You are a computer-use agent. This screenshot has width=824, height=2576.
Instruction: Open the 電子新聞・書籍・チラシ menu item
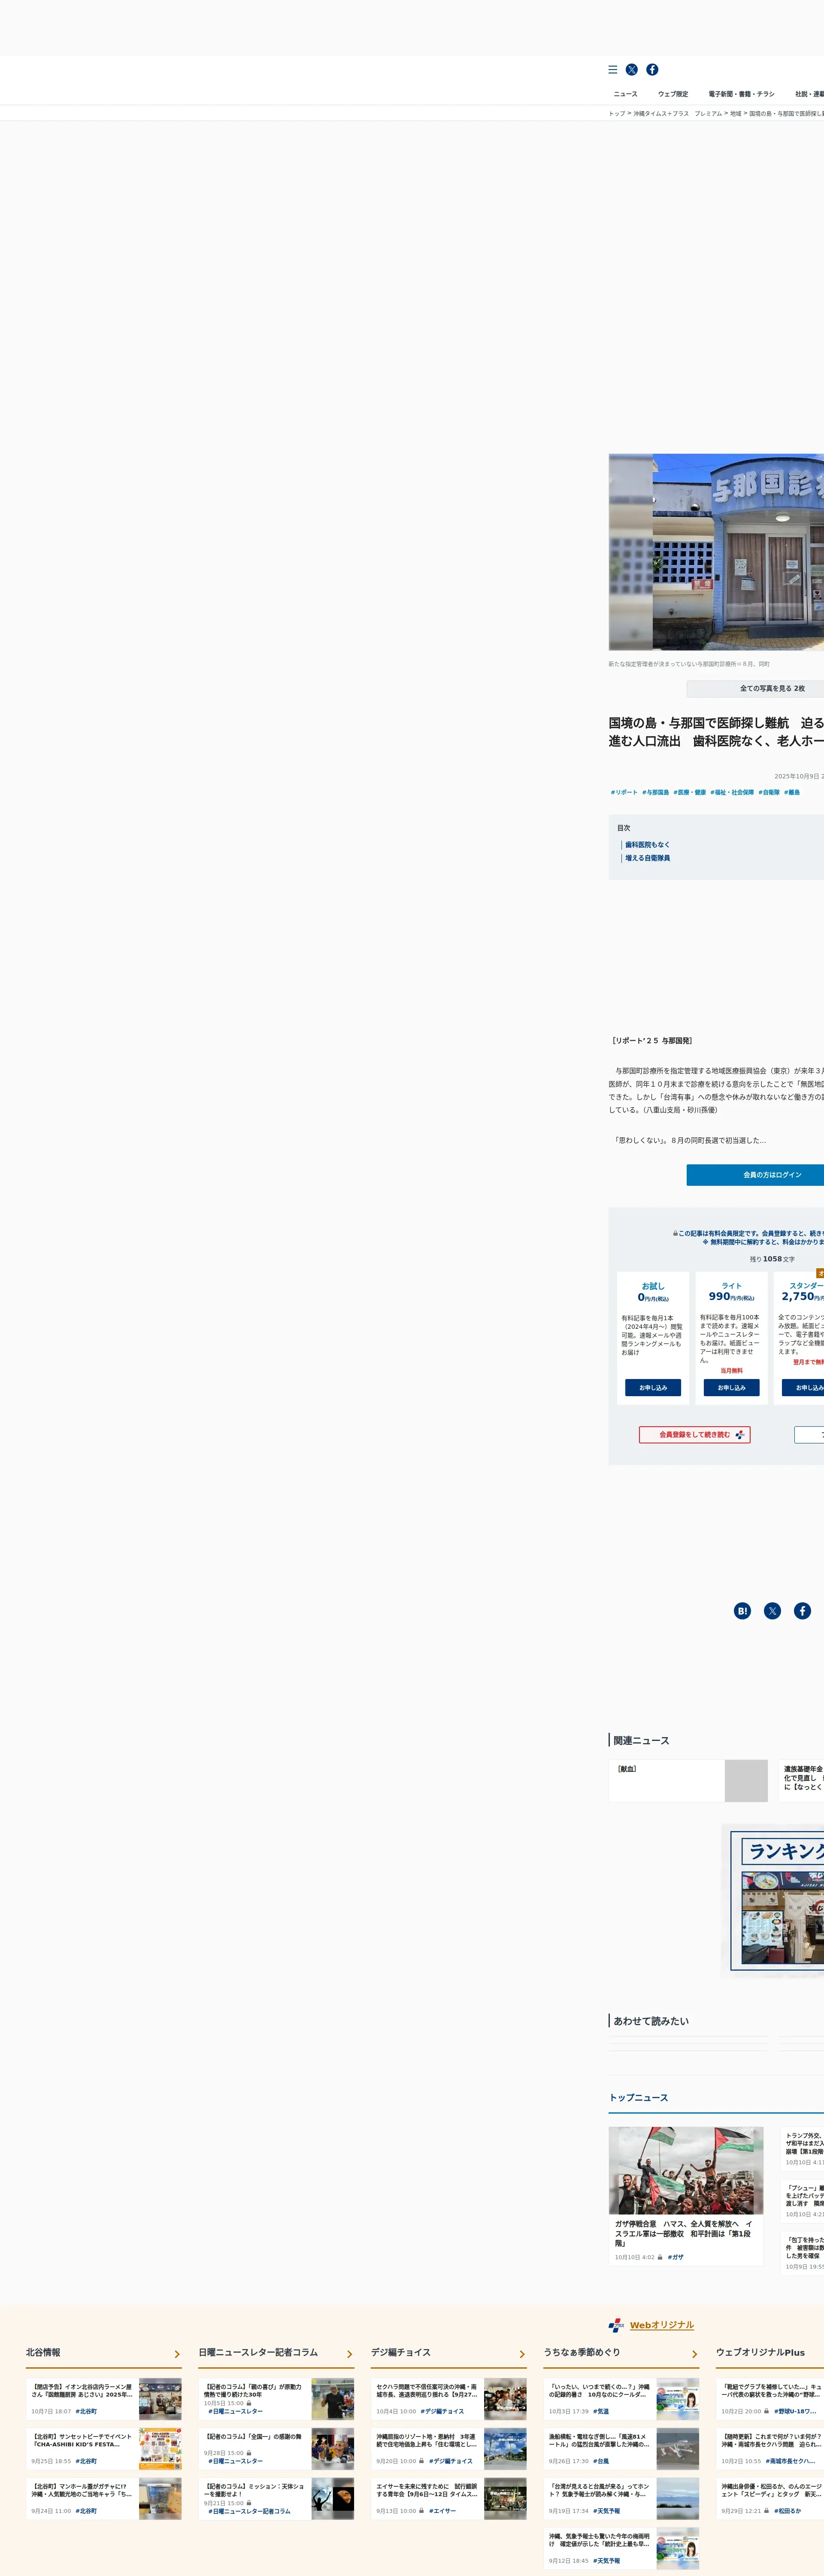point(741,94)
